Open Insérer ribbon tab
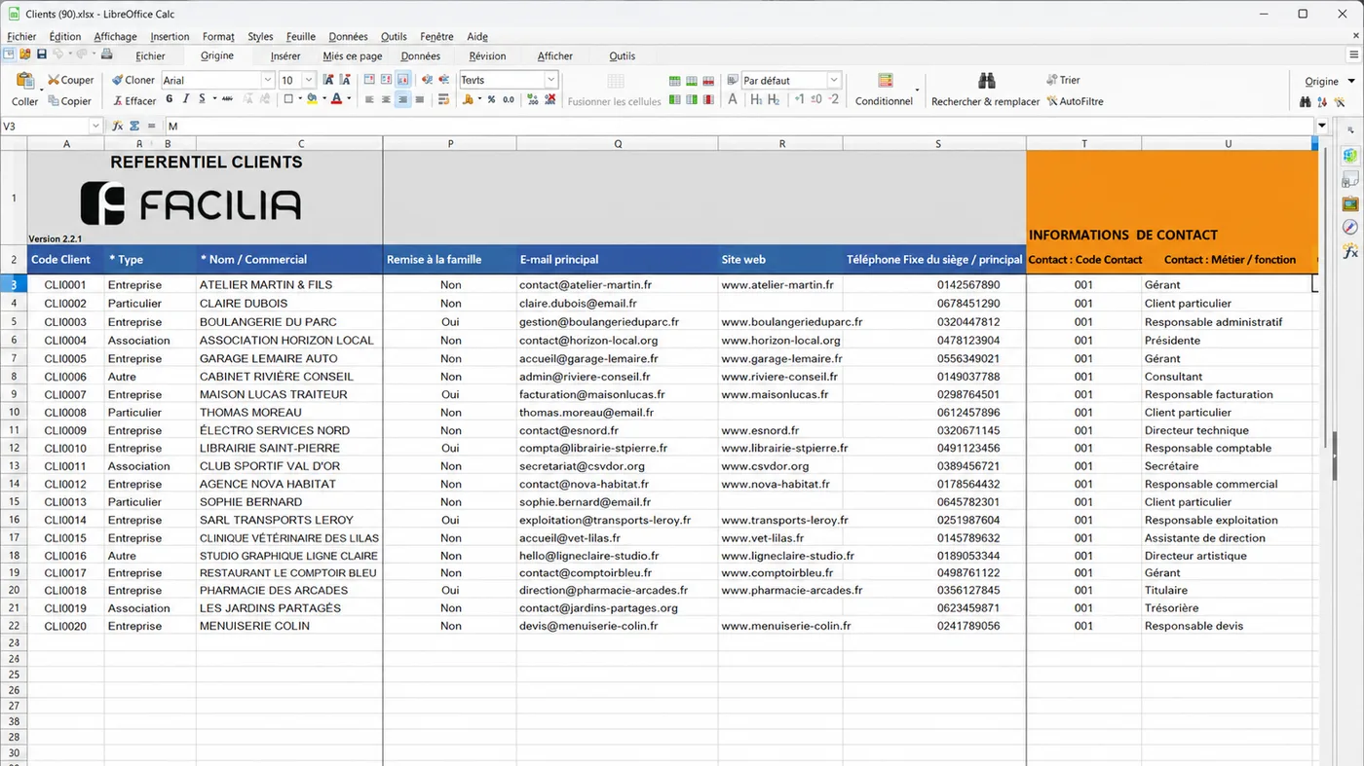 (x=285, y=55)
